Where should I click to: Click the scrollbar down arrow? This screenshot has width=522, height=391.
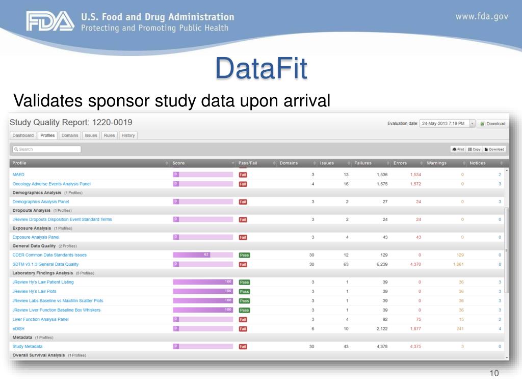[507, 357]
